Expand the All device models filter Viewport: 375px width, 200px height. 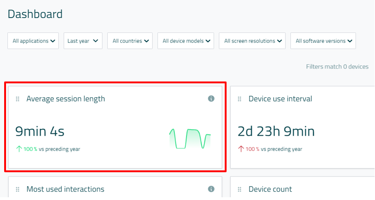[185, 41]
